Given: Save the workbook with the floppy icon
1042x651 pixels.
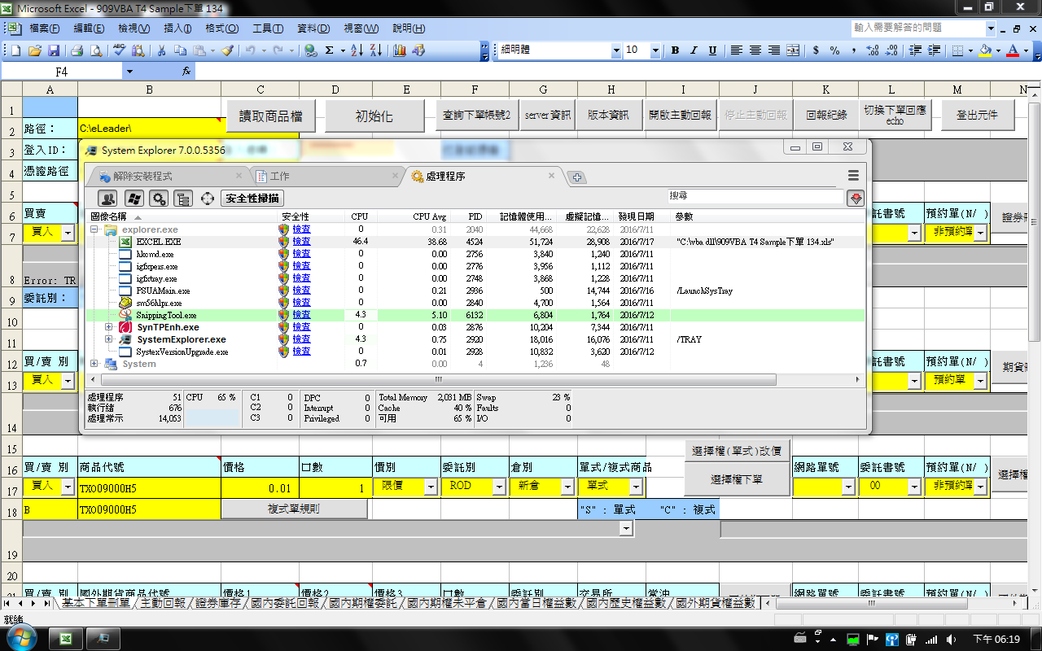Looking at the screenshot, I should [x=54, y=50].
